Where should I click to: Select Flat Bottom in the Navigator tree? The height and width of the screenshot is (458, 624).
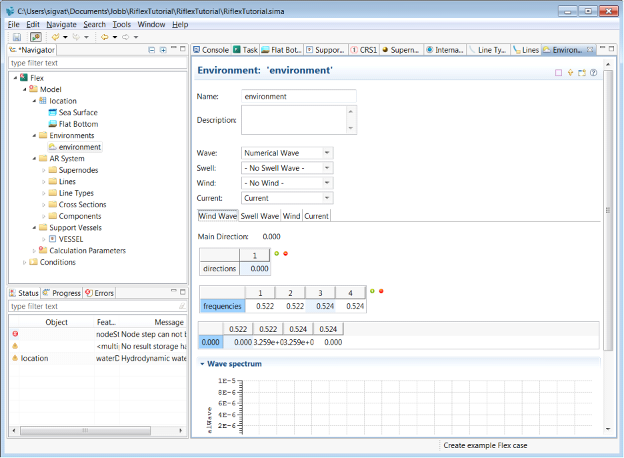click(78, 124)
